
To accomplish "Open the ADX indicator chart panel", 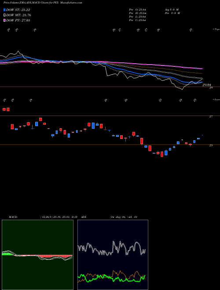I will point(113,255).
